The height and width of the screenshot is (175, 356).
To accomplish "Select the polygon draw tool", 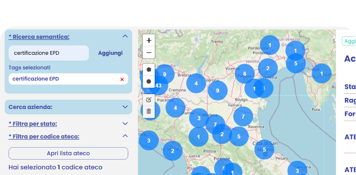I will pos(149,70).
